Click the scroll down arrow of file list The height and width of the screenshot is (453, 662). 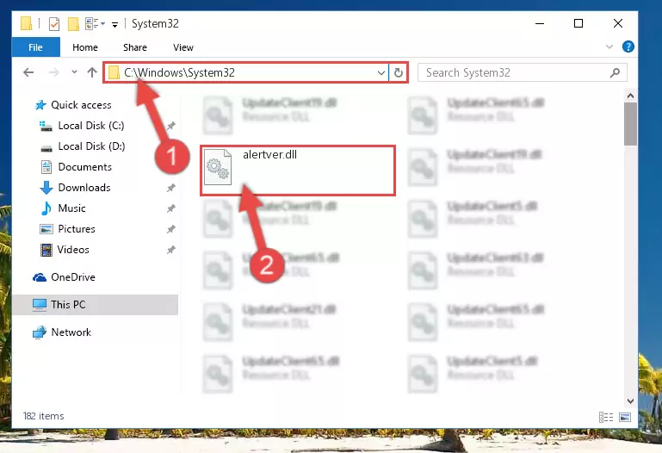(x=630, y=401)
